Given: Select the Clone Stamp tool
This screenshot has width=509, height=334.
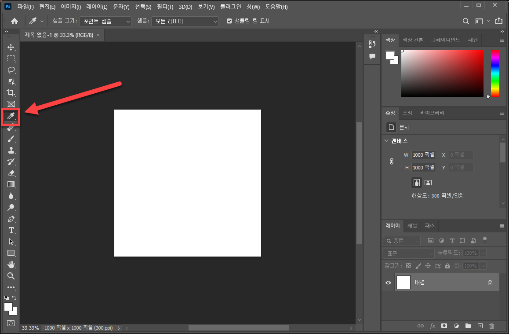Looking at the screenshot, I should click(x=11, y=150).
